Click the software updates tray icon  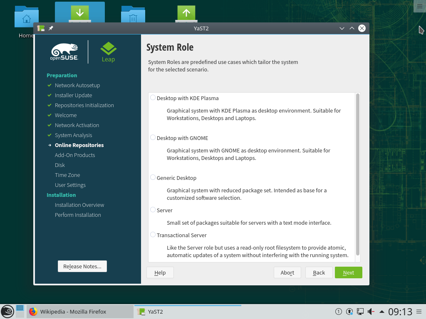click(349, 312)
